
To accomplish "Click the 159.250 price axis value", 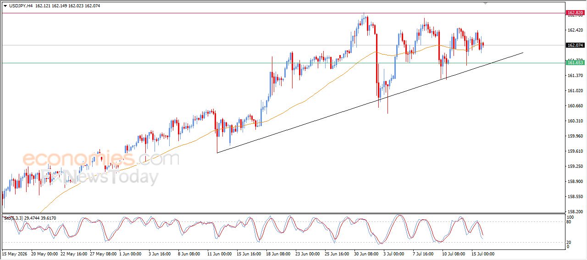I will tap(575, 166).
